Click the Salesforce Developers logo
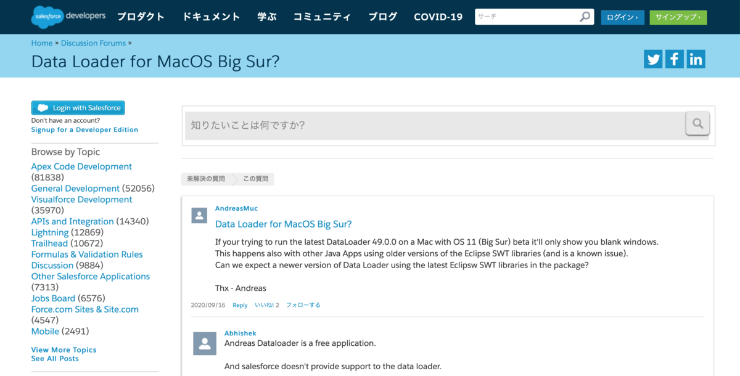The image size is (740, 376). [x=68, y=17]
